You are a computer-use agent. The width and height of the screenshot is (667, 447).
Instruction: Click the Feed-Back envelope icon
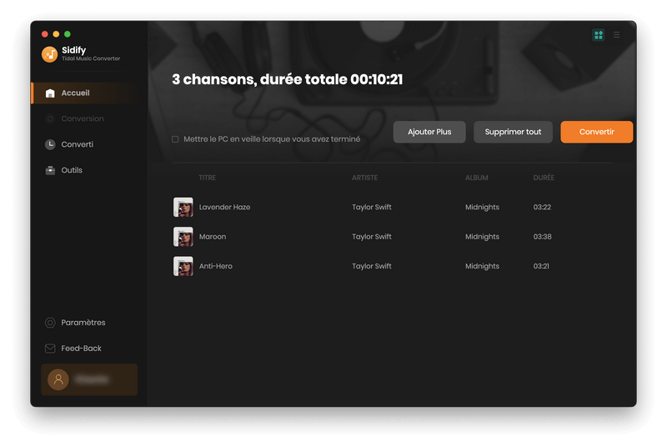[x=50, y=349]
